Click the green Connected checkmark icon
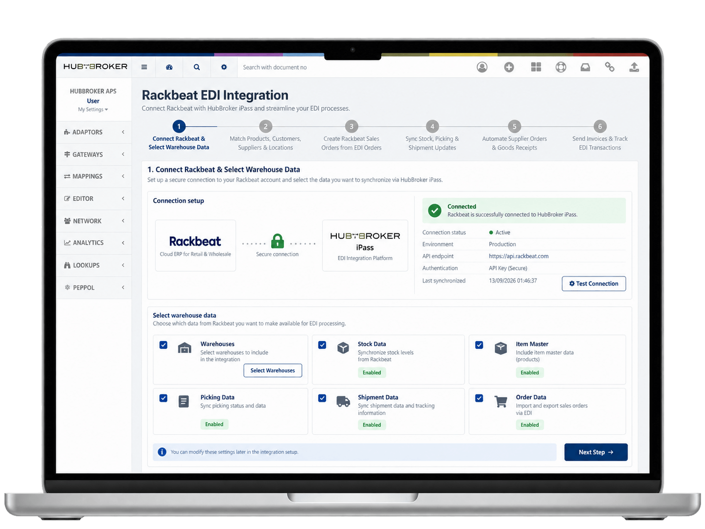705x529 pixels. tap(435, 210)
